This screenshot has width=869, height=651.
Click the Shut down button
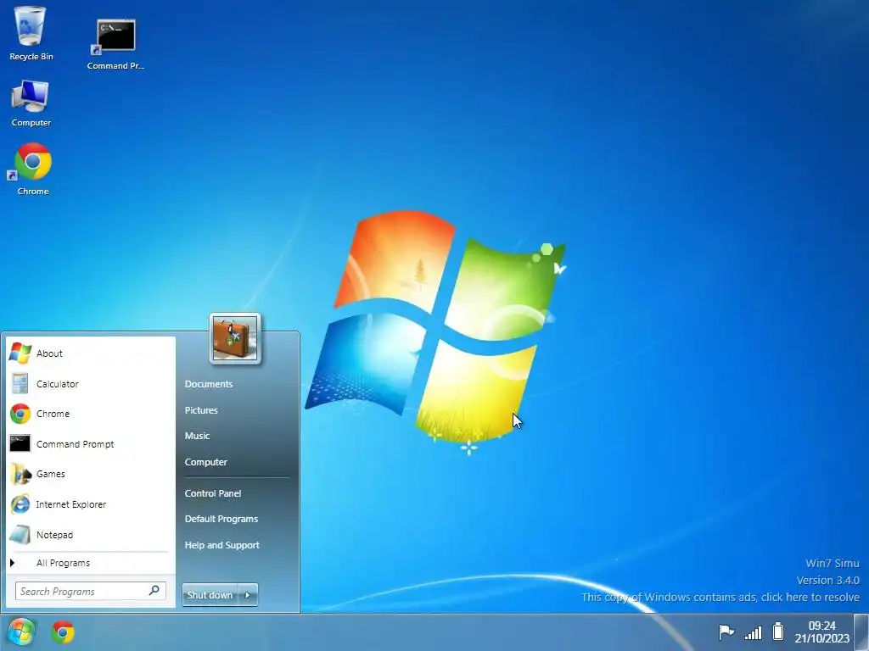click(x=210, y=595)
